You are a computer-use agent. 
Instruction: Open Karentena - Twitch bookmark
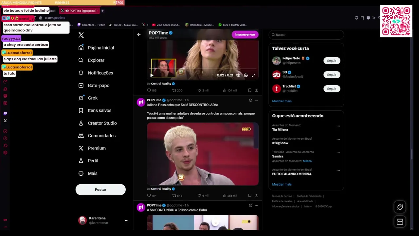(91, 25)
